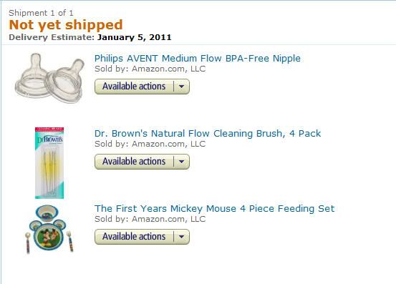Image resolution: width=396 pixels, height=284 pixels.
Task: Click Sold by Amazon.com text under Dr. Brown's brush
Action: [x=150, y=144]
